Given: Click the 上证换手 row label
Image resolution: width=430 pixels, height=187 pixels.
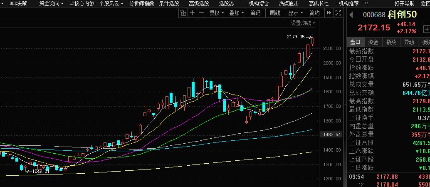Looking at the screenshot, I should 361,117.
